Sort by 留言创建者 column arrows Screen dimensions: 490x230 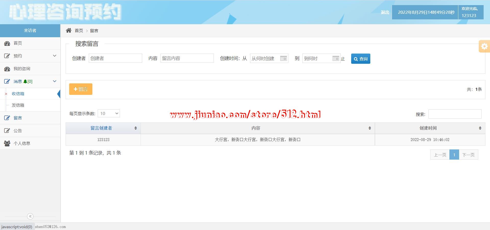click(x=136, y=128)
